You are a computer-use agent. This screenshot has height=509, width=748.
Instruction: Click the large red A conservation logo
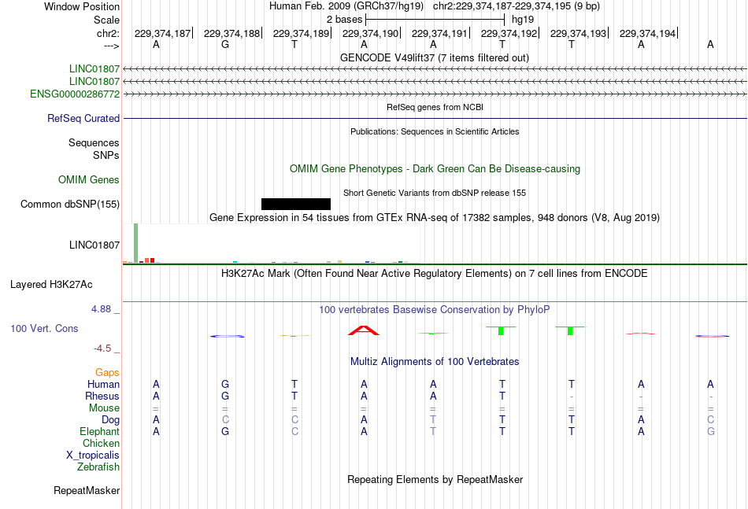pyautogui.click(x=364, y=330)
